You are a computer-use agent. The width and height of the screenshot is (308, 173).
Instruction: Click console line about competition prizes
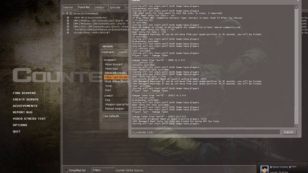(186, 27)
